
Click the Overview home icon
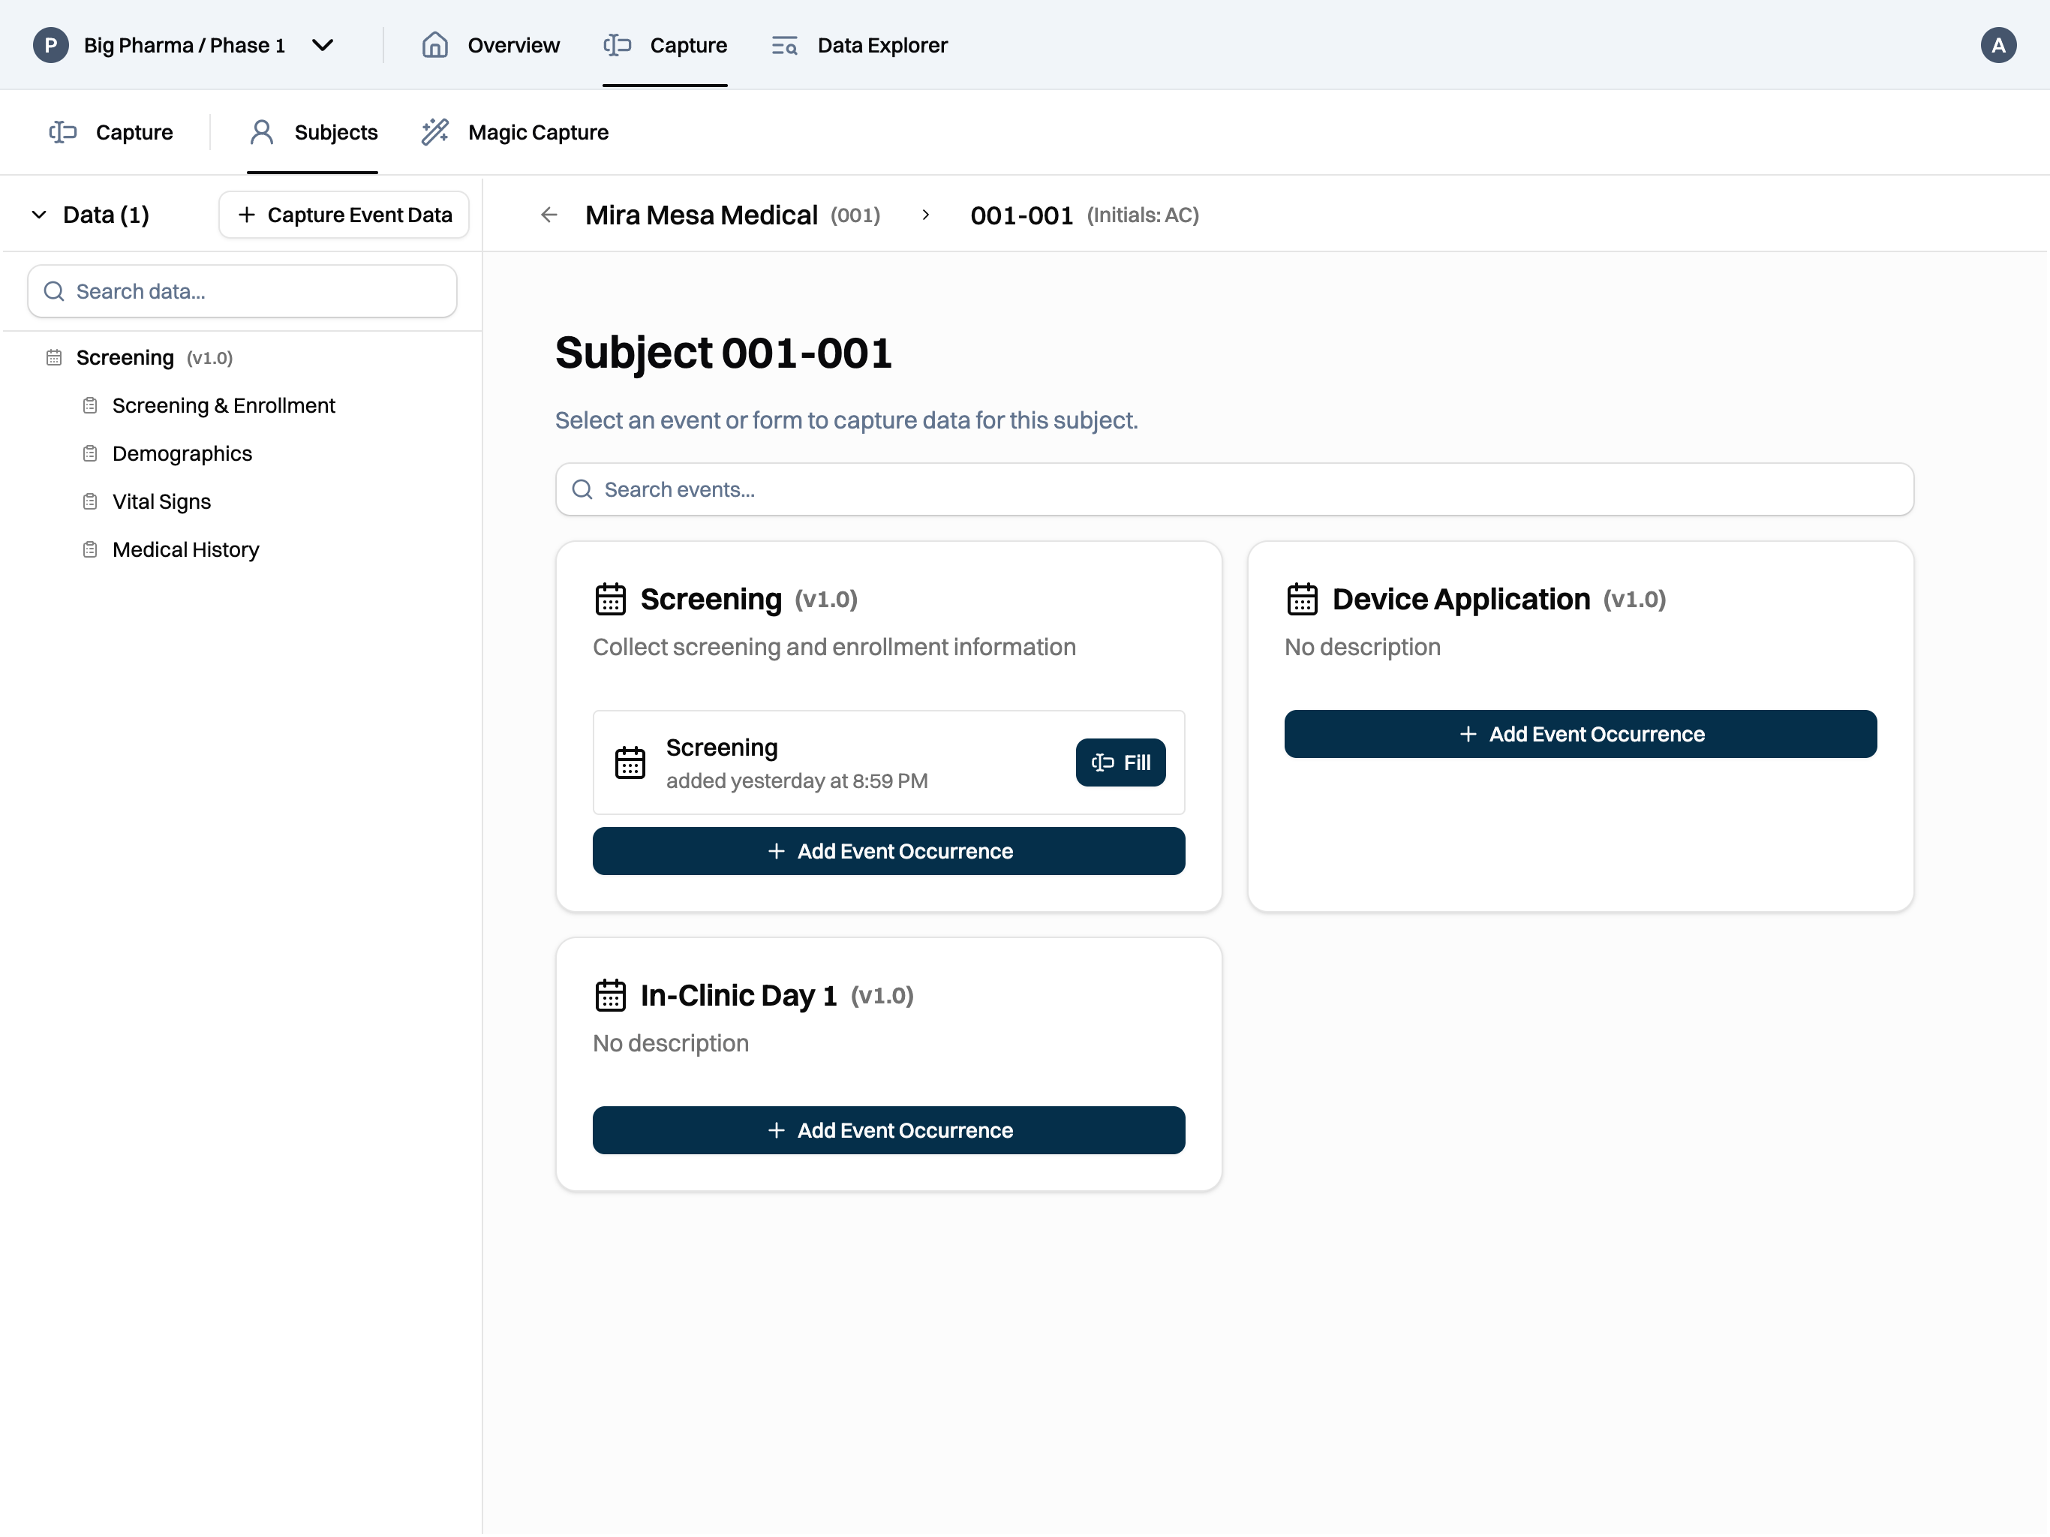(434, 46)
